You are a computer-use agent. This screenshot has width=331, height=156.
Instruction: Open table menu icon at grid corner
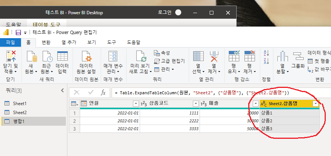pyautogui.click(x=75, y=104)
